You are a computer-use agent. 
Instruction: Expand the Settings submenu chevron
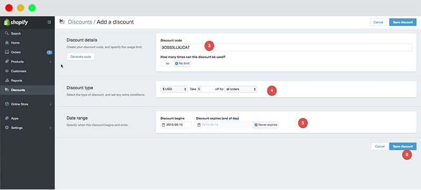pyautogui.click(x=51, y=128)
